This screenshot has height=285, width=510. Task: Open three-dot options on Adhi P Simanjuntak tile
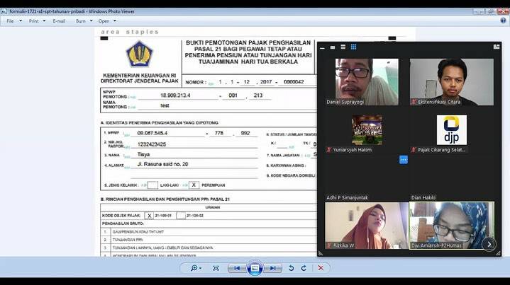(404, 160)
